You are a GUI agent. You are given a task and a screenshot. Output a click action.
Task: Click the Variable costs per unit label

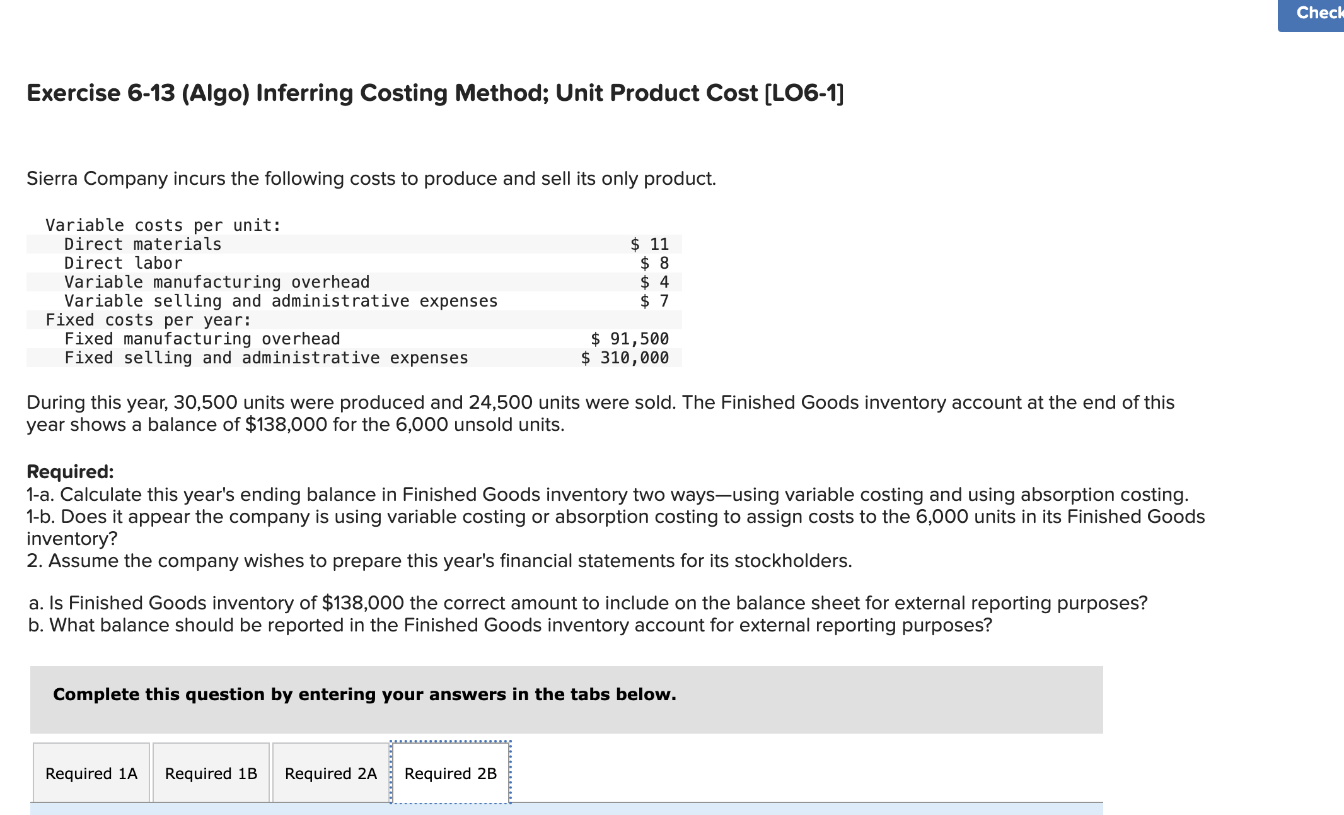[x=163, y=225]
